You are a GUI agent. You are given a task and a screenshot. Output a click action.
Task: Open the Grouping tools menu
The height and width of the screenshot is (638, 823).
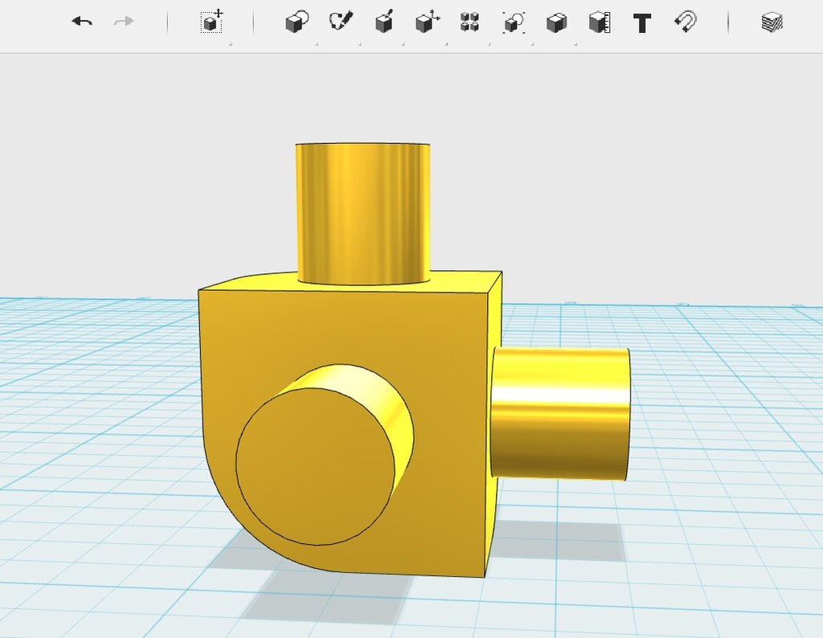(x=514, y=22)
